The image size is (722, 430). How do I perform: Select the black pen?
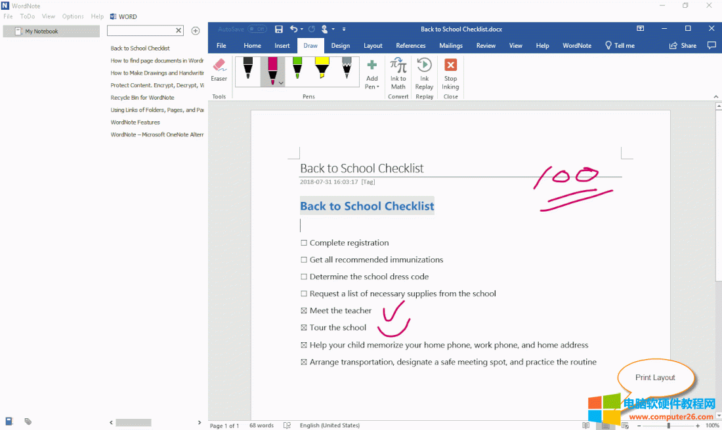[248, 69]
